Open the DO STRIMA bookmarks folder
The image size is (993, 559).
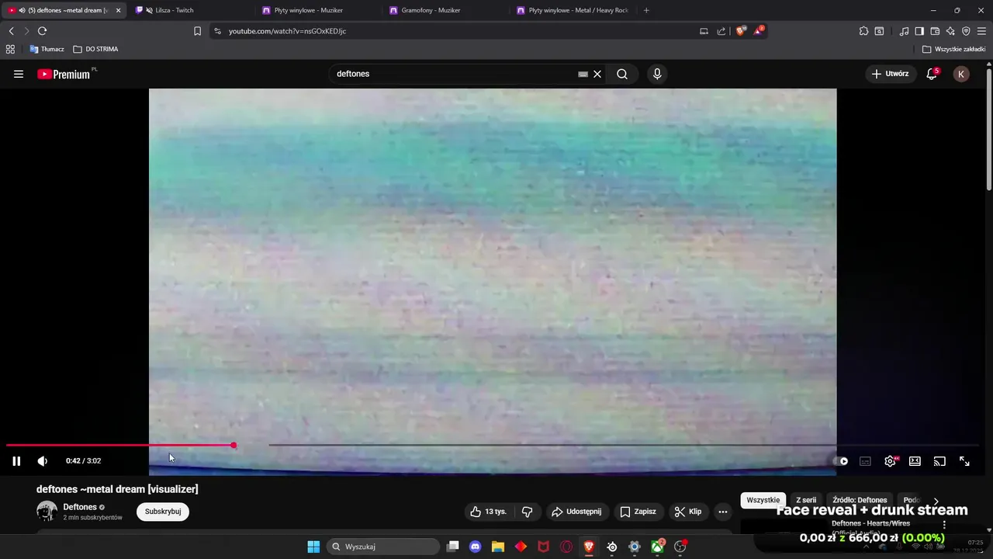tap(95, 49)
